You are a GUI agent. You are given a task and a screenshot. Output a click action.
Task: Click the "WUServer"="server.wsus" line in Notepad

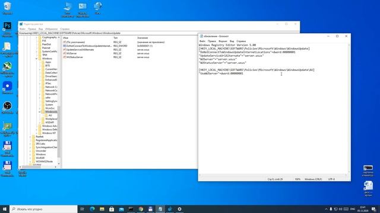coord(218,59)
